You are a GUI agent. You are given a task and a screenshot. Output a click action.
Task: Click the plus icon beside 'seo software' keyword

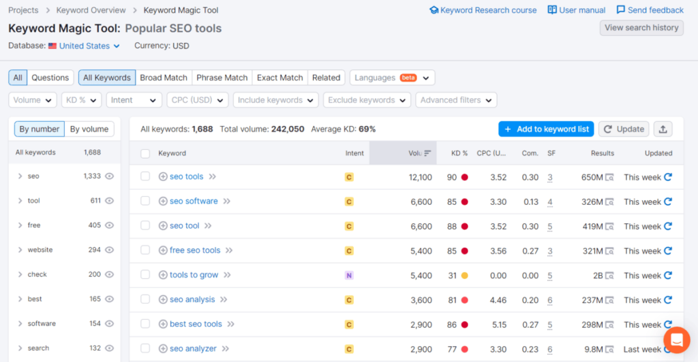163,201
